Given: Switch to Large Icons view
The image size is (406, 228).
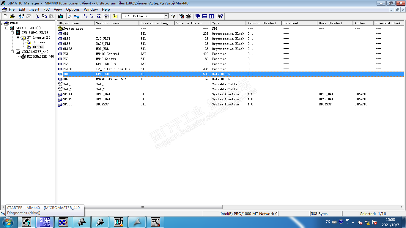Looking at the screenshot, I should pos(86,16).
